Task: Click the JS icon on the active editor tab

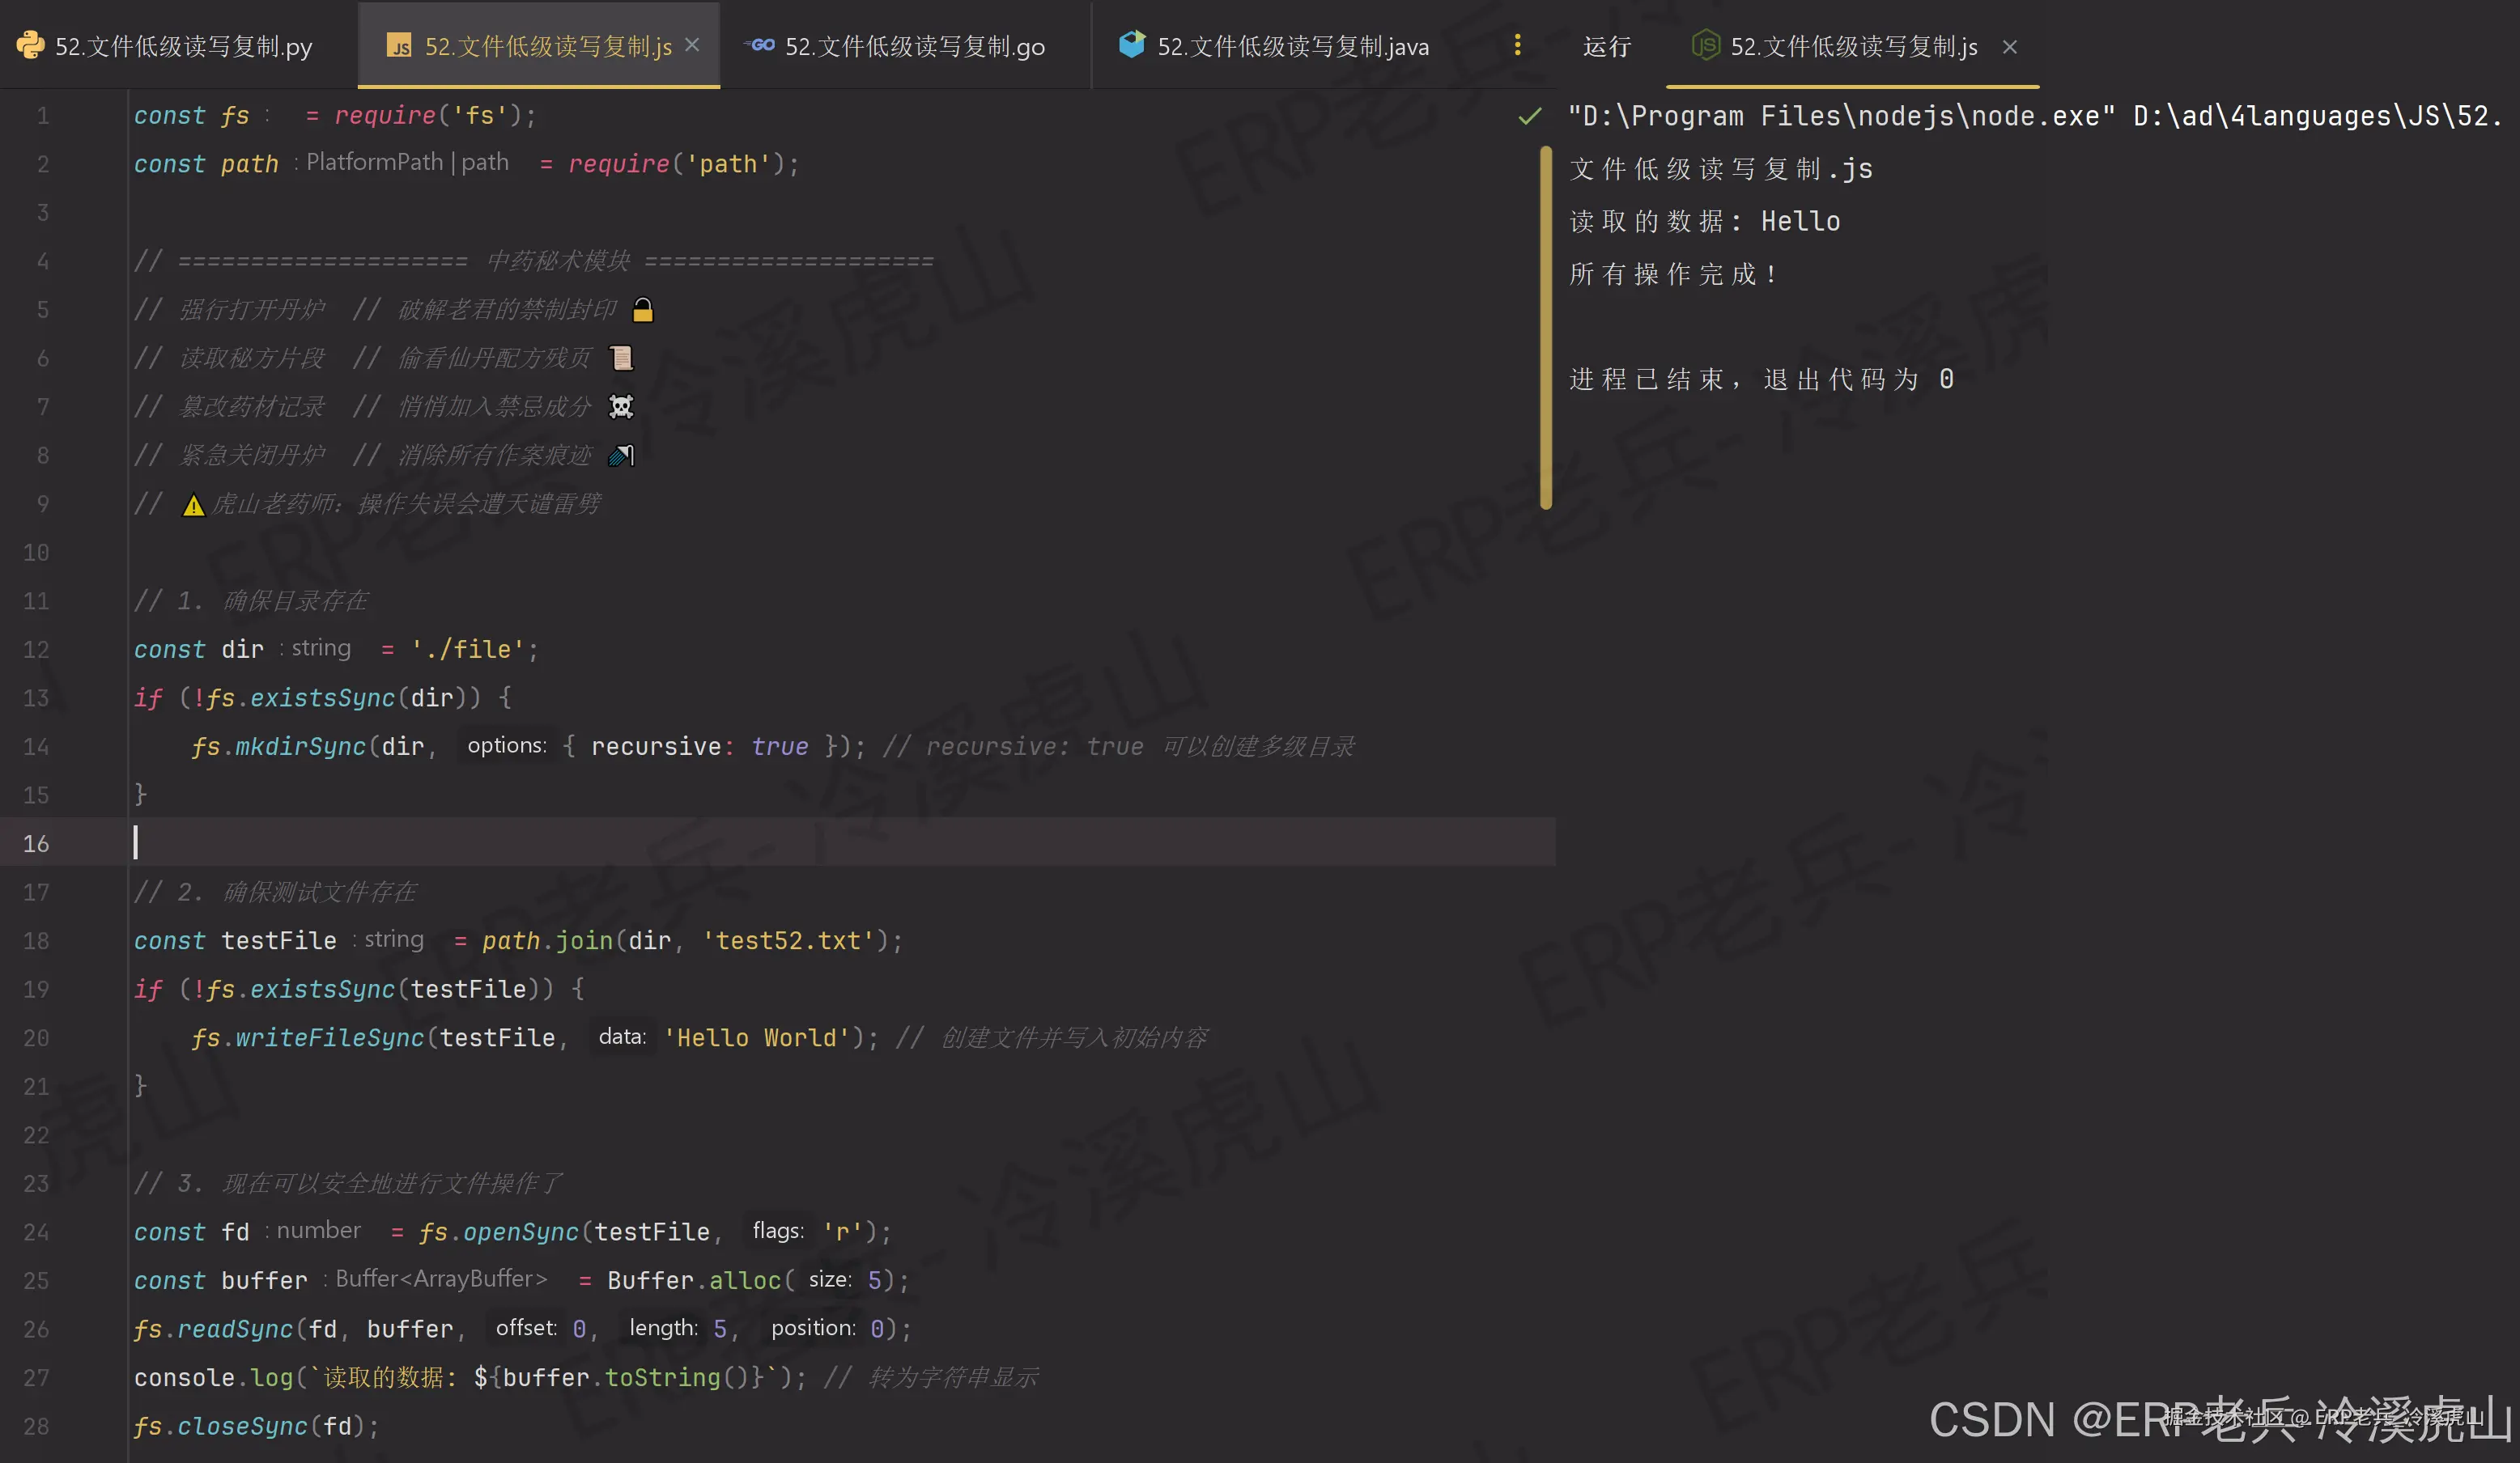Action: [x=400, y=46]
